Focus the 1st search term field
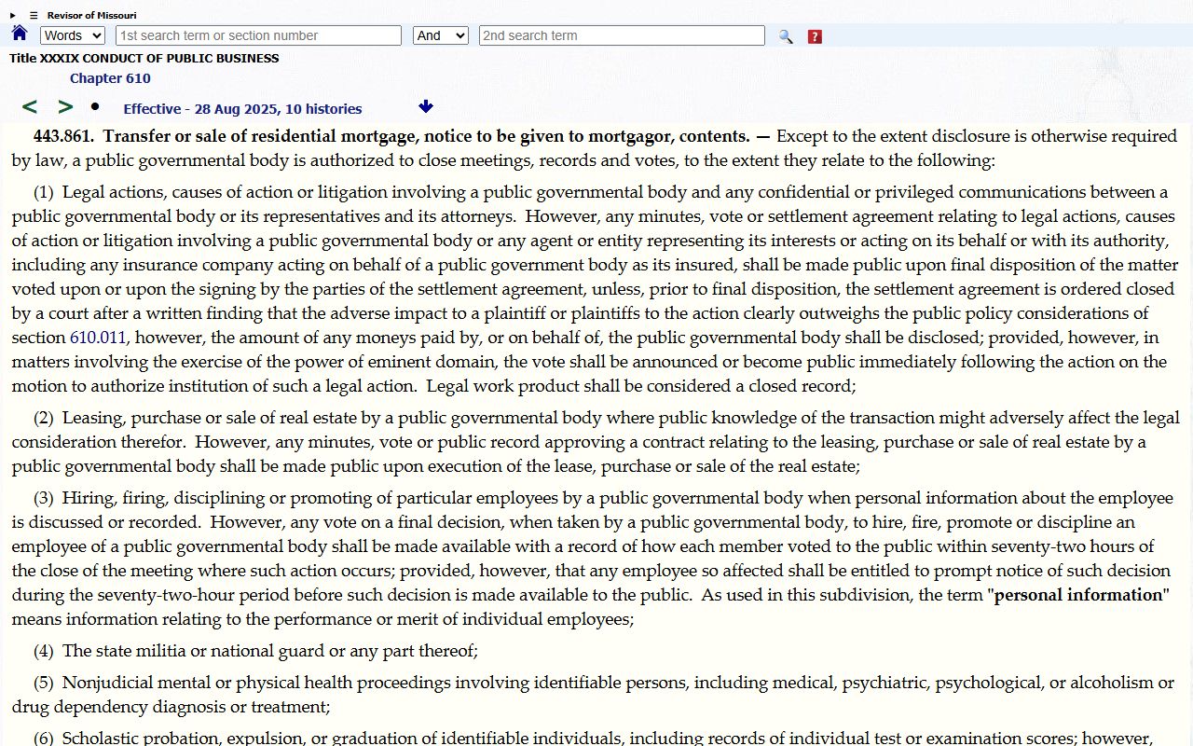This screenshot has height=746, width=1193. pyautogui.click(x=258, y=35)
